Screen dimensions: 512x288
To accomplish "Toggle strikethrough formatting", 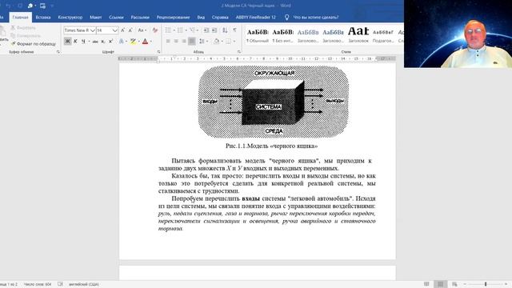I will pos(95,41).
